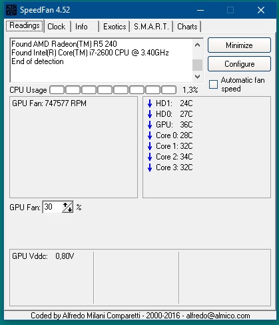The image size is (279, 325).
Task: Click the 1,3% CPU usage value
Action: tap(190, 90)
